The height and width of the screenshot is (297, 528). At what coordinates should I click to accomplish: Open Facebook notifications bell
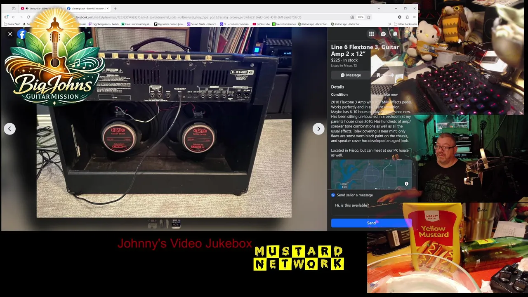coord(395,34)
